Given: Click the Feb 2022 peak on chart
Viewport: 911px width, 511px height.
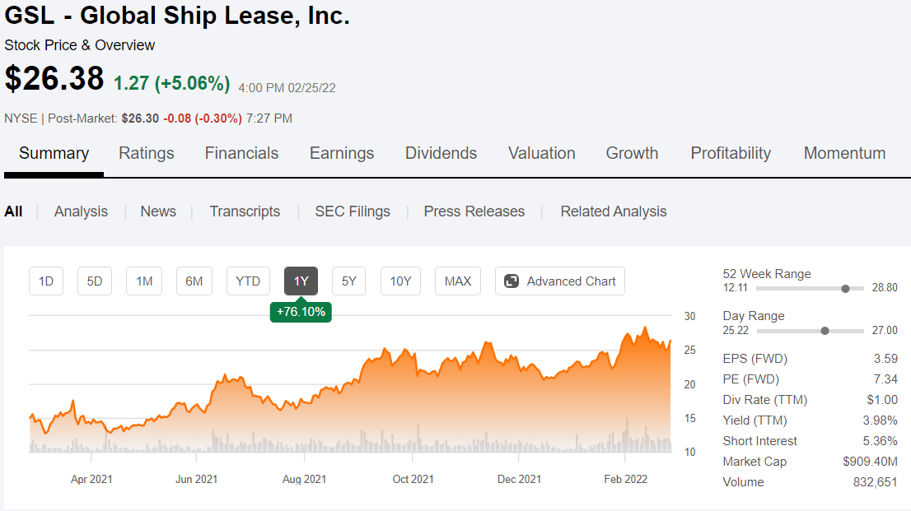Looking at the screenshot, I should (x=645, y=328).
